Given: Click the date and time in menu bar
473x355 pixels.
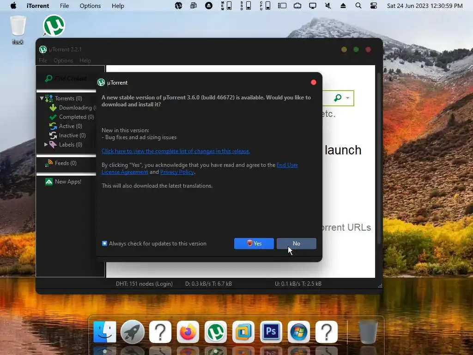Looking at the screenshot, I should point(425,6).
